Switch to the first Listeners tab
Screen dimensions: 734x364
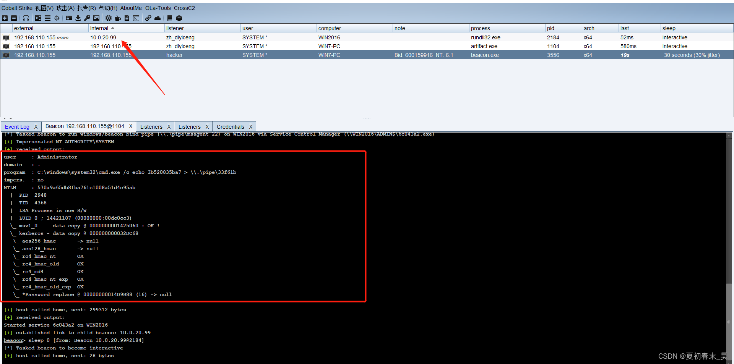[x=151, y=127]
